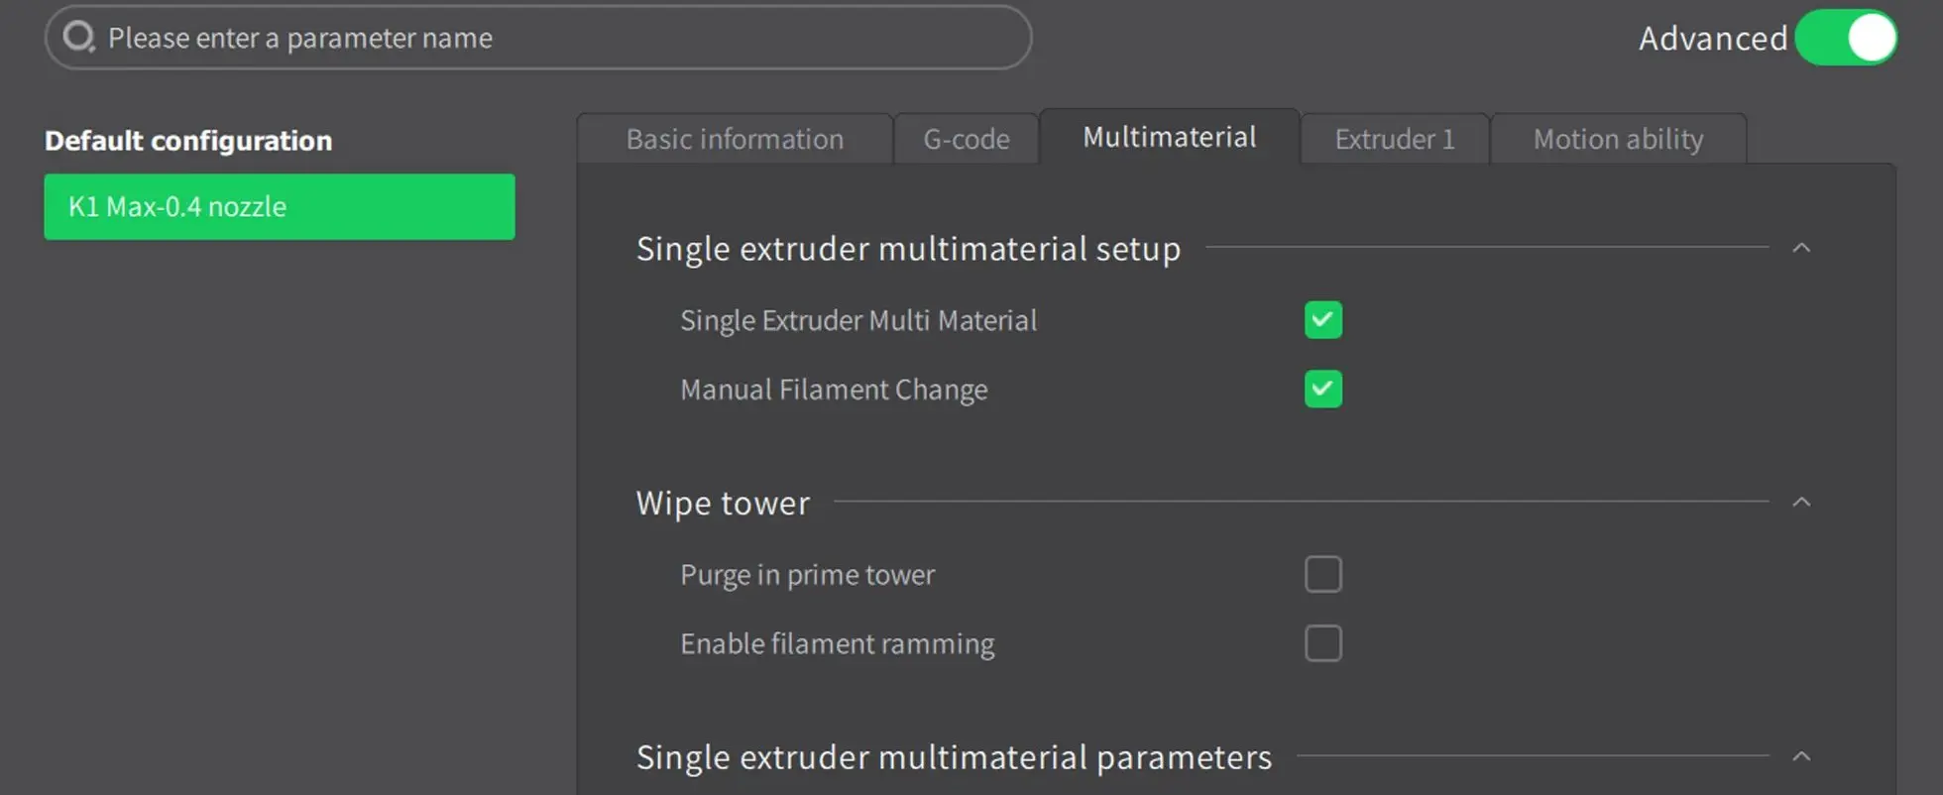1943x795 pixels.
Task: Click the Manual Filament Change label text
Action: pos(834,390)
